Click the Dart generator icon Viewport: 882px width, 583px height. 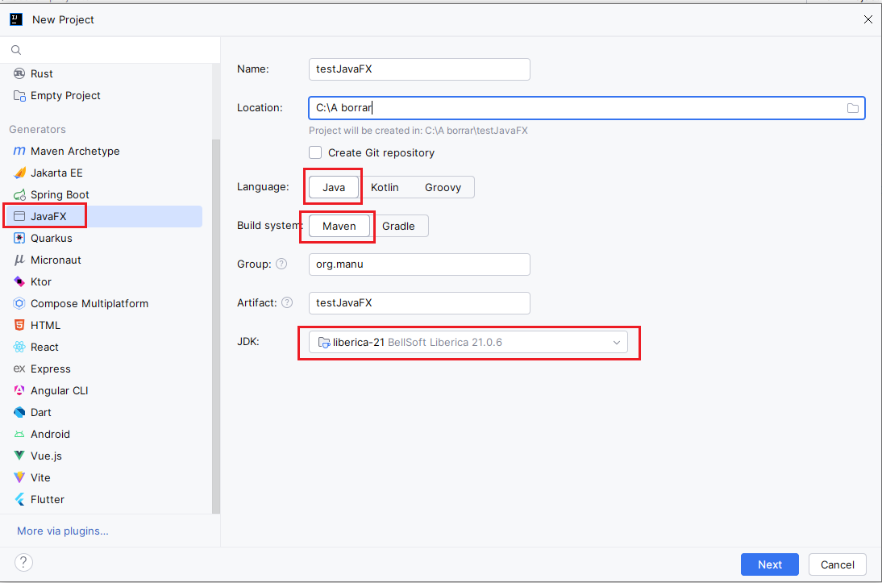coord(19,413)
